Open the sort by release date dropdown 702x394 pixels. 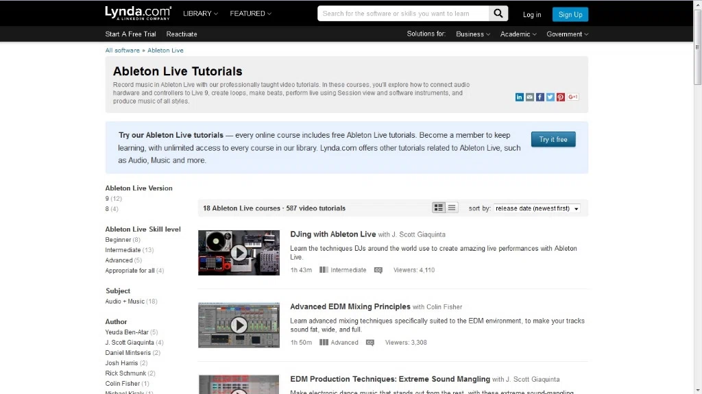pyautogui.click(x=537, y=208)
